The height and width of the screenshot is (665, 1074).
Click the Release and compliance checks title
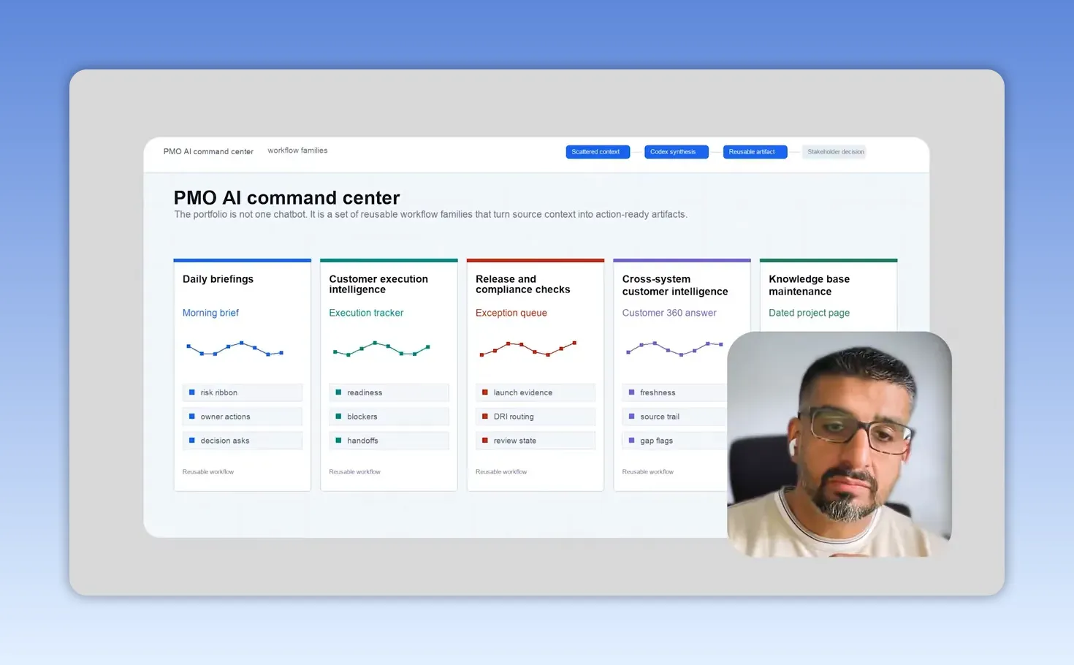point(522,284)
